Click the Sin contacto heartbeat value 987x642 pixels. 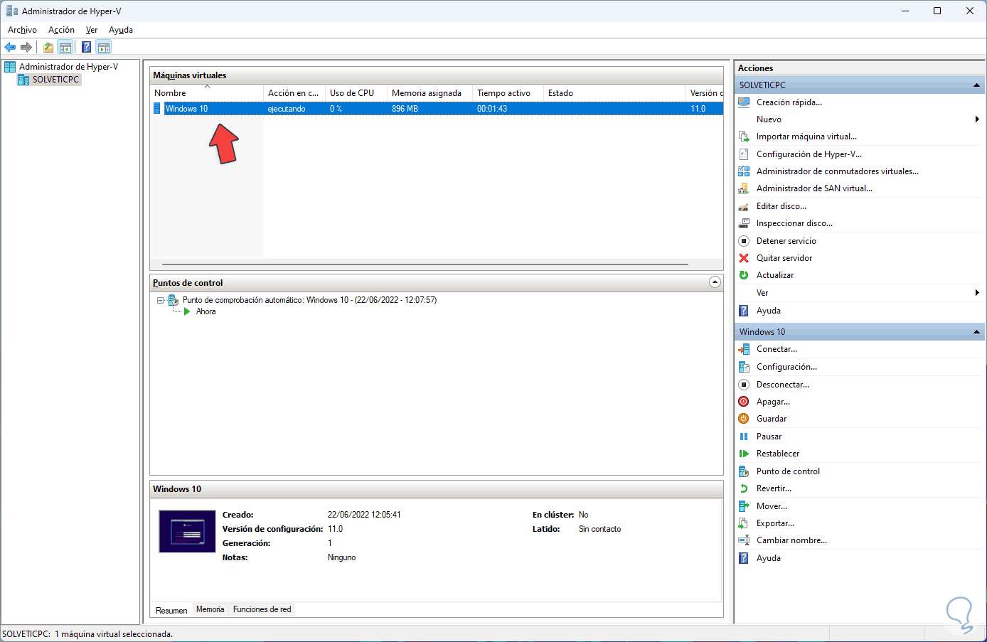tap(599, 529)
